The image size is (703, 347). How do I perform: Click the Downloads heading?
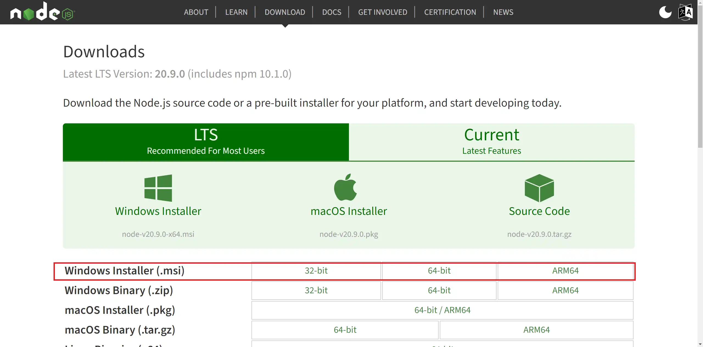click(104, 52)
